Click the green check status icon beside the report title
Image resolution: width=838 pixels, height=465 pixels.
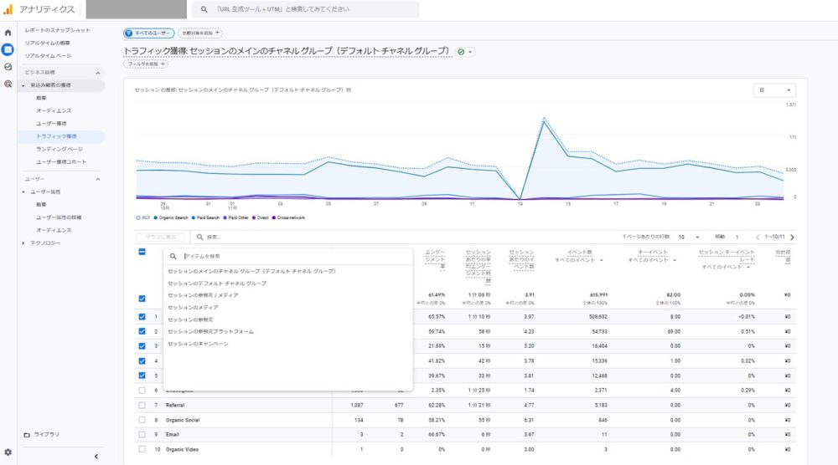pyautogui.click(x=461, y=52)
